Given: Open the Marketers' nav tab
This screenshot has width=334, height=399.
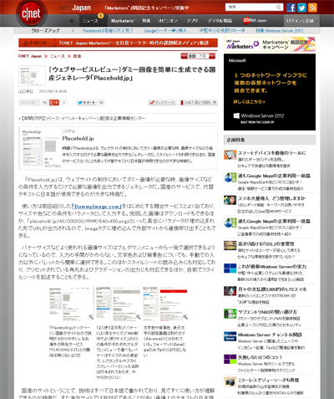Looking at the screenshot, I should coord(123,21).
